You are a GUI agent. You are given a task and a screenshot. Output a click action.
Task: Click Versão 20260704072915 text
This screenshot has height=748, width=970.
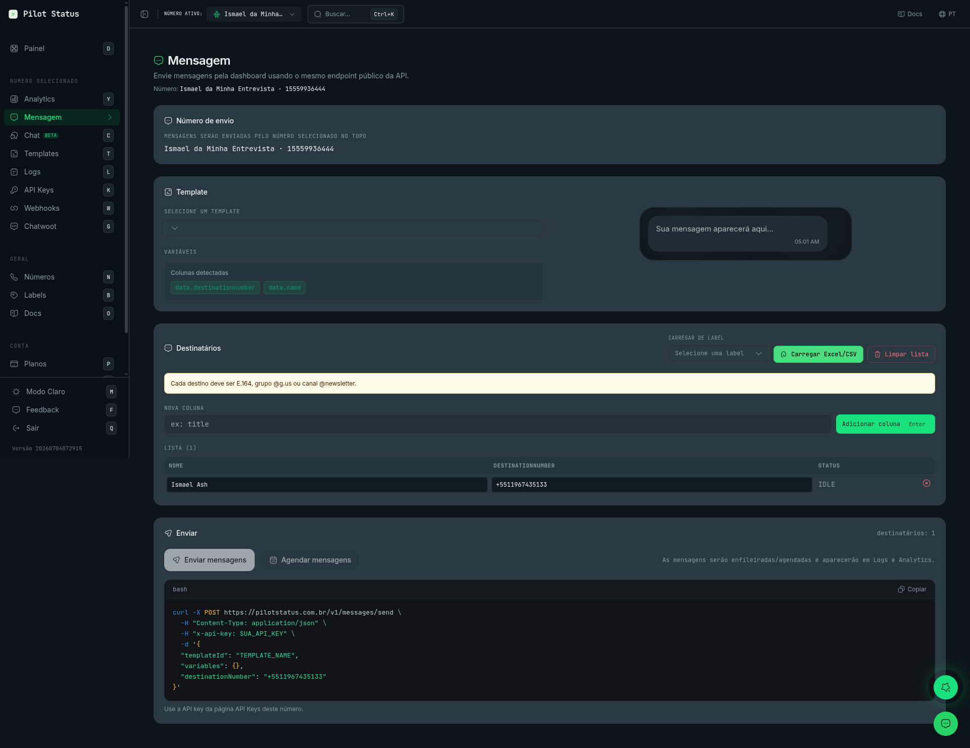pyautogui.click(x=47, y=448)
